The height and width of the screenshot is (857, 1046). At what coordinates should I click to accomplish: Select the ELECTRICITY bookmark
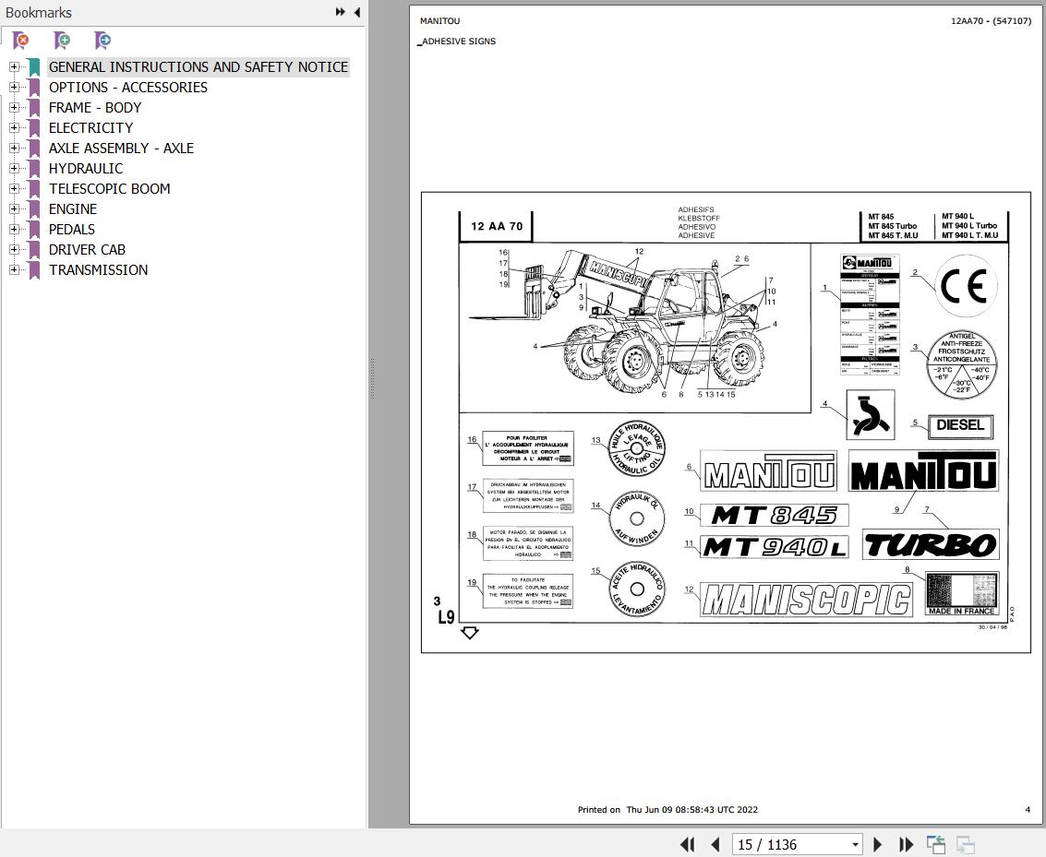(x=90, y=128)
